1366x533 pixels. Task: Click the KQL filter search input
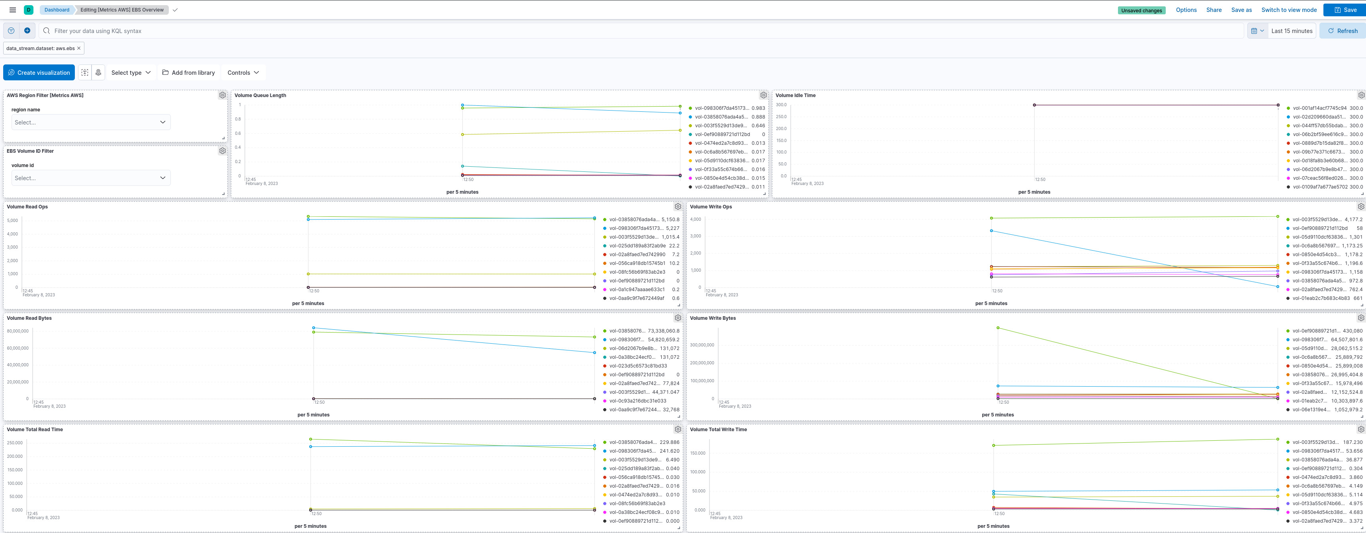636,31
